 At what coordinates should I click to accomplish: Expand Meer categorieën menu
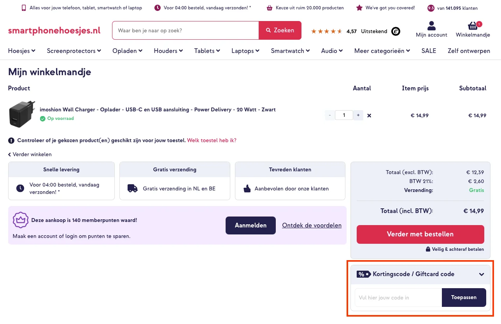[x=382, y=51]
